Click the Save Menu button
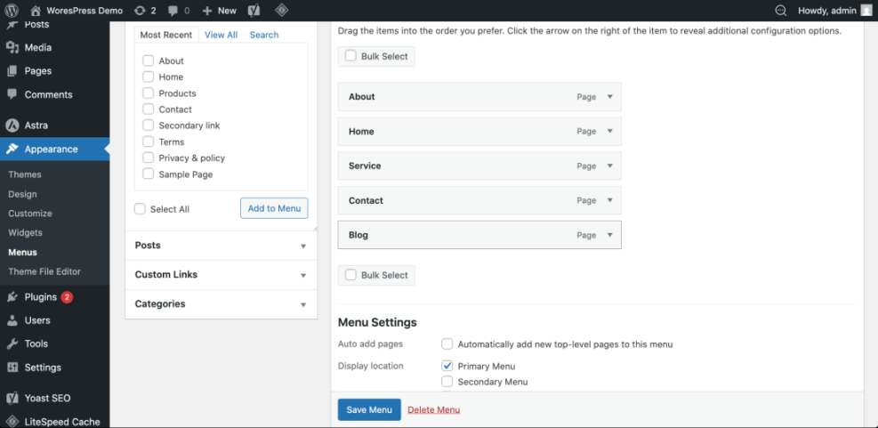 pos(369,409)
